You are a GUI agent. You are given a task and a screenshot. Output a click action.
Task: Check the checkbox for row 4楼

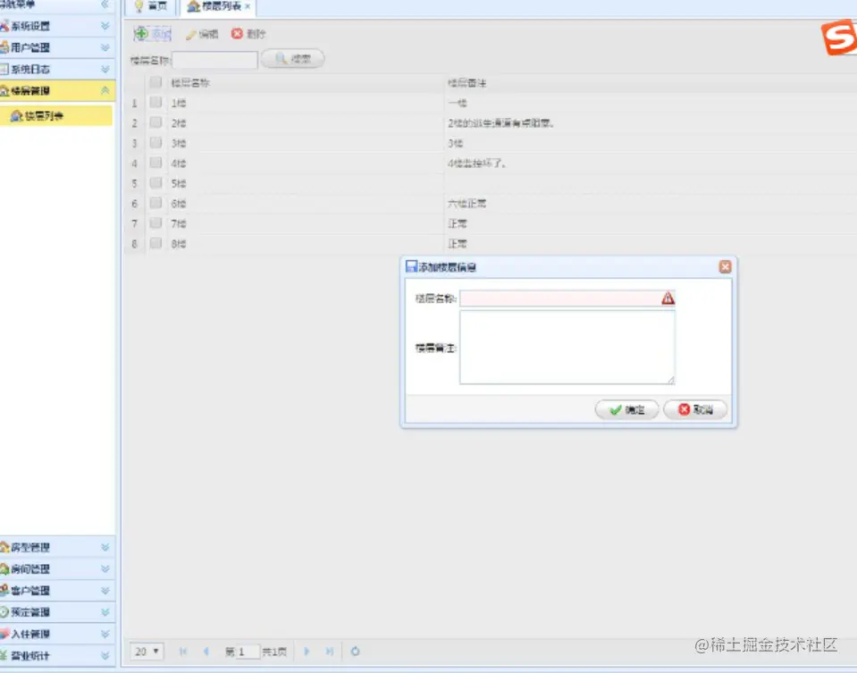tap(155, 163)
